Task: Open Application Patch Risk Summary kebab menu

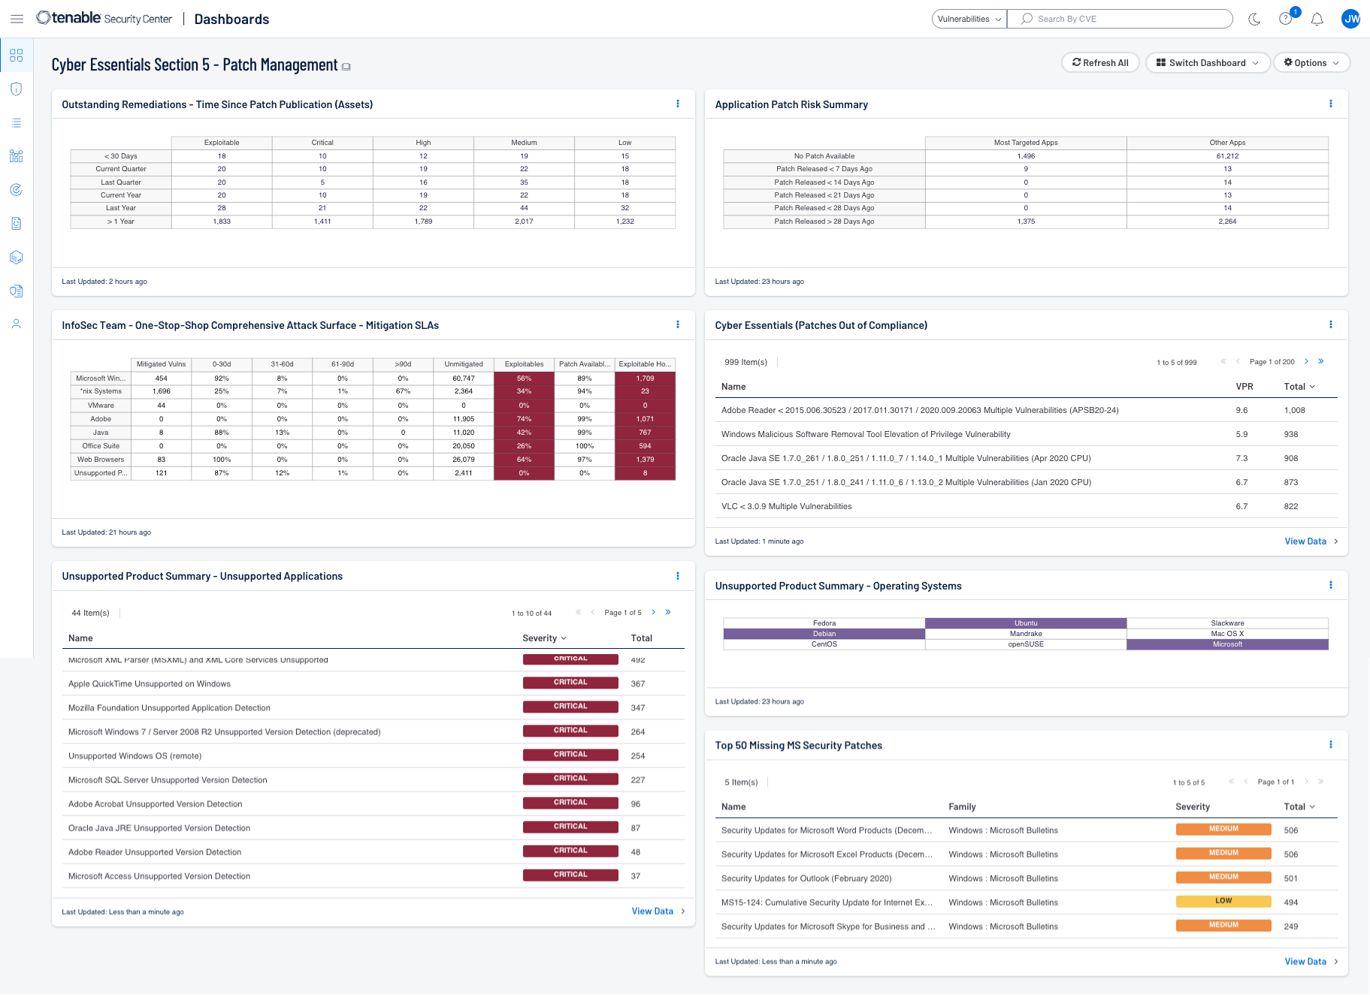Action: point(1330,104)
